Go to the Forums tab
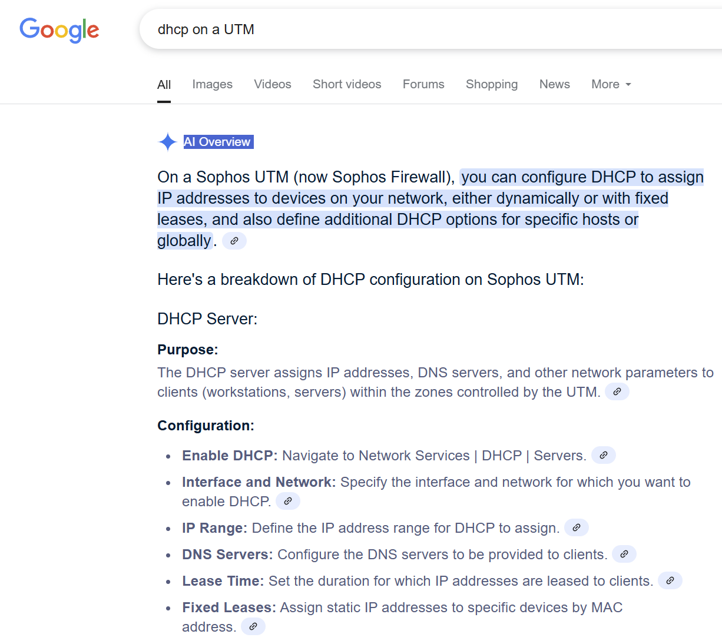722x644 pixels. (x=423, y=84)
